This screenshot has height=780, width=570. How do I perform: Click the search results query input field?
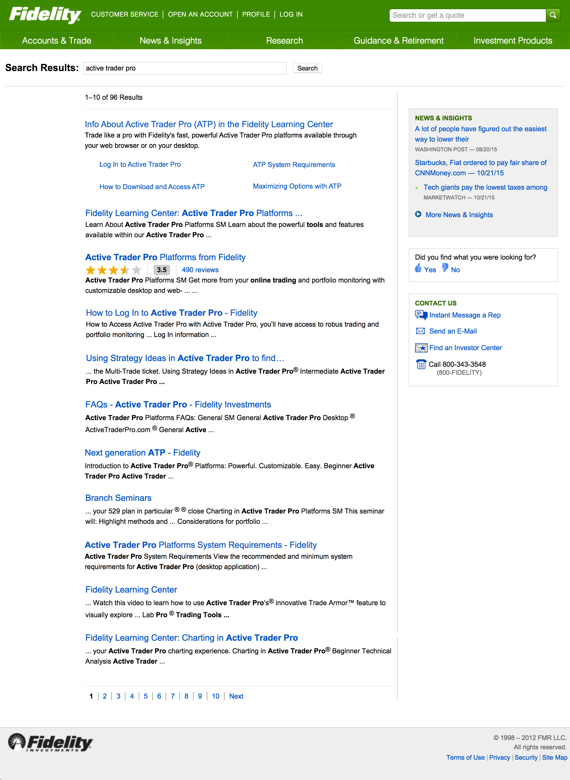[x=185, y=68]
